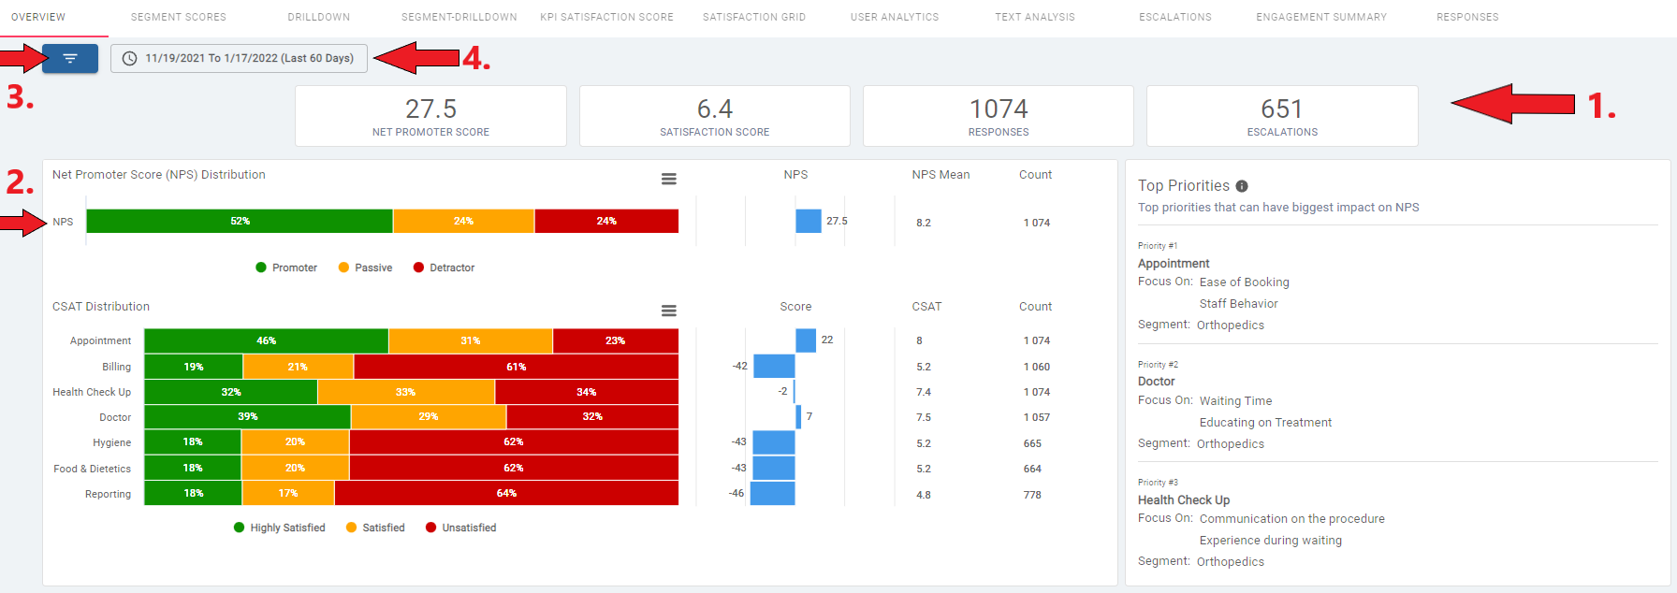The image size is (1677, 593).
Task: Click the red 61% Billing bar segment
Action: coord(516,367)
